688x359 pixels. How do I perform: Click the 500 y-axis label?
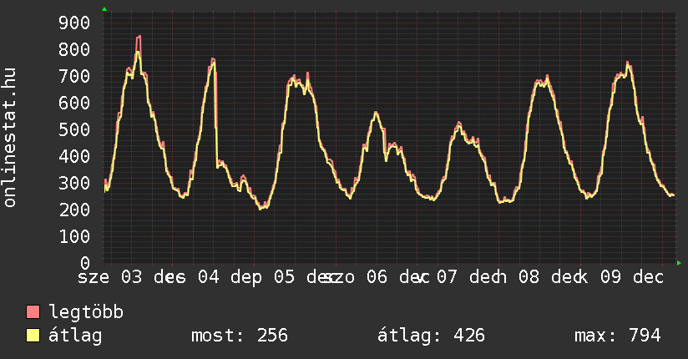coord(75,129)
